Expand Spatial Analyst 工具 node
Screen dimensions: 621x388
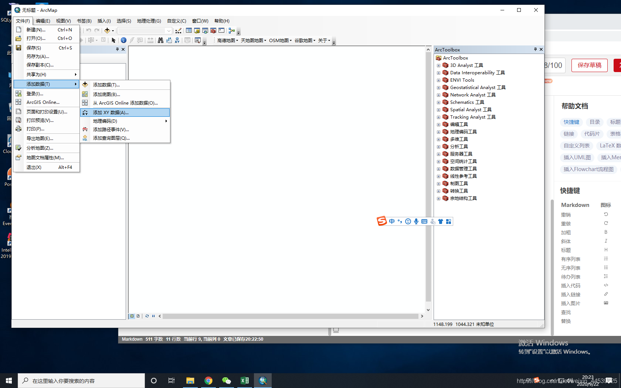pos(438,110)
